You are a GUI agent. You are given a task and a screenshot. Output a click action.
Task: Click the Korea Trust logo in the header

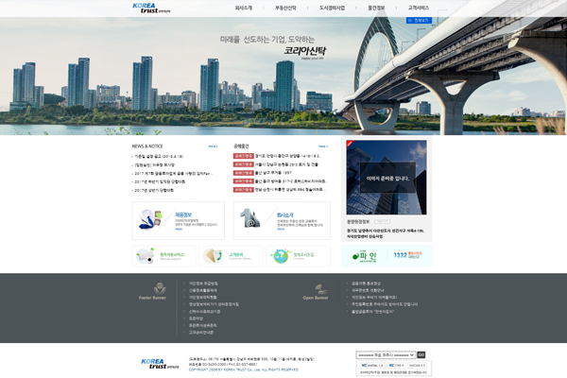click(x=151, y=8)
